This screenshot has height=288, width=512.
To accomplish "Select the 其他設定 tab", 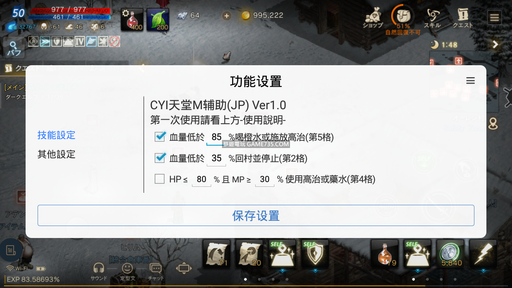I will pos(56,154).
